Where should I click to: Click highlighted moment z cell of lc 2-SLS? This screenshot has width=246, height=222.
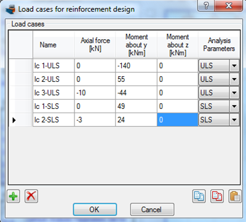pos(178,120)
